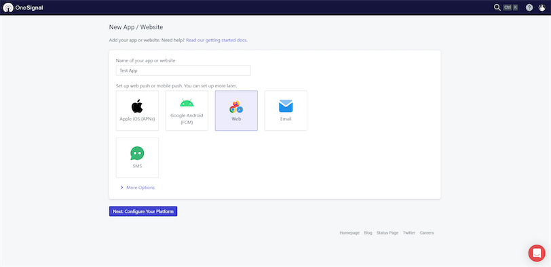Expand More Options
Screen dimensions: 551x267
[x=137, y=187]
